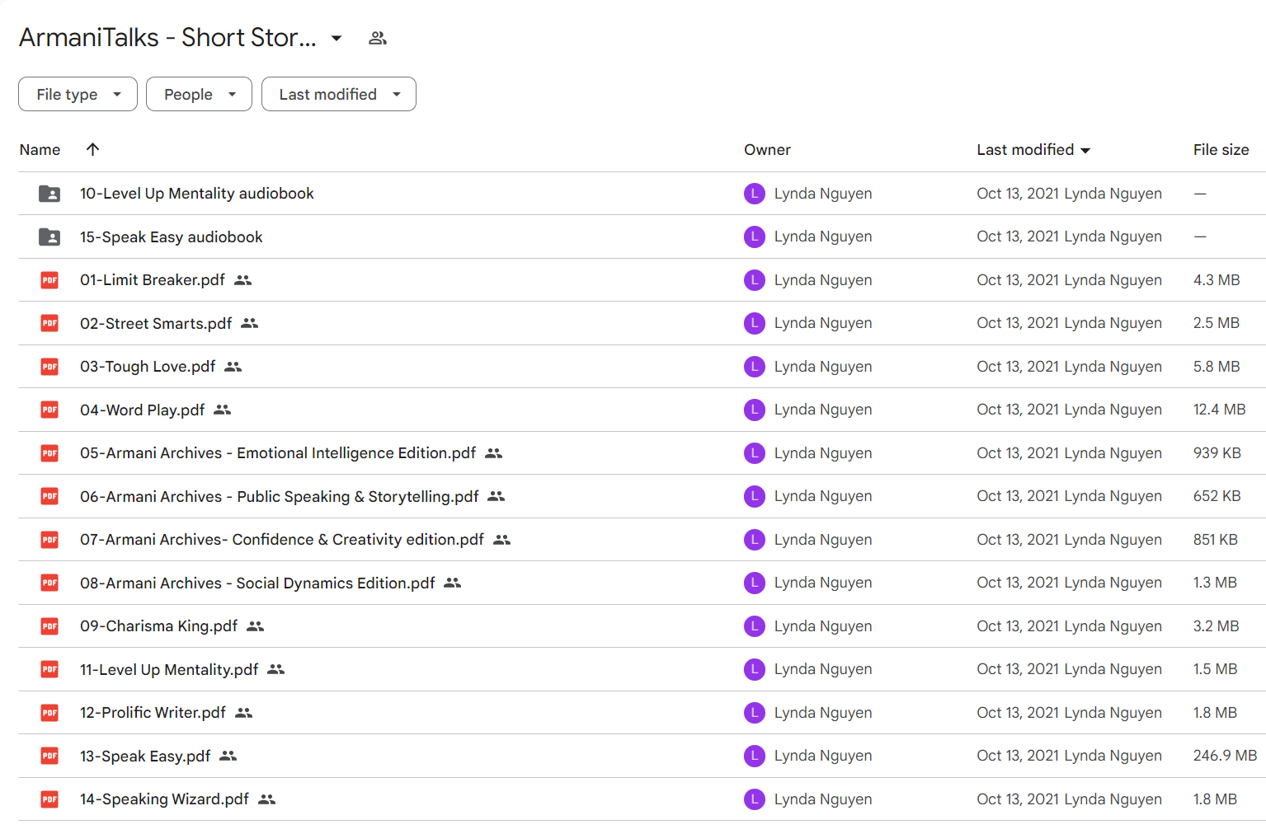Select file name 01-Limit Breaker.pdf
The width and height of the screenshot is (1266, 834).
[x=153, y=280]
